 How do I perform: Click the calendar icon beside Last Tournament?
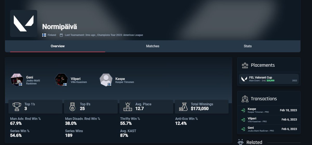[61, 35]
